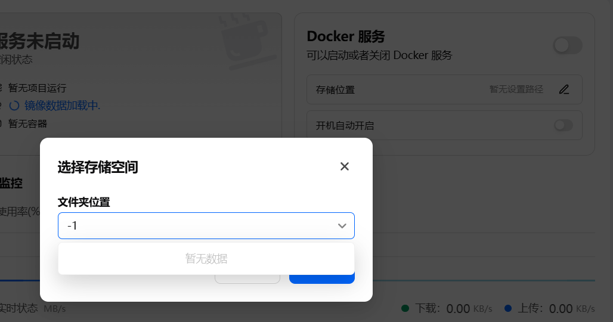
Task: Click the green 下载 indicator dot
Action: click(405, 308)
